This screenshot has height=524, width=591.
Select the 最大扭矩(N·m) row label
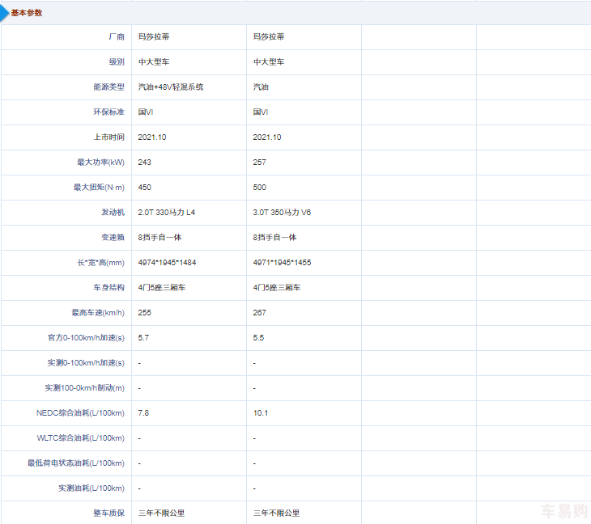pyautogui.click(x=99, y=187)
